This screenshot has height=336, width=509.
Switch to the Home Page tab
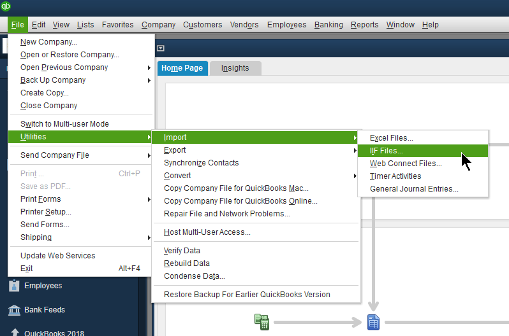click(182, 68)
